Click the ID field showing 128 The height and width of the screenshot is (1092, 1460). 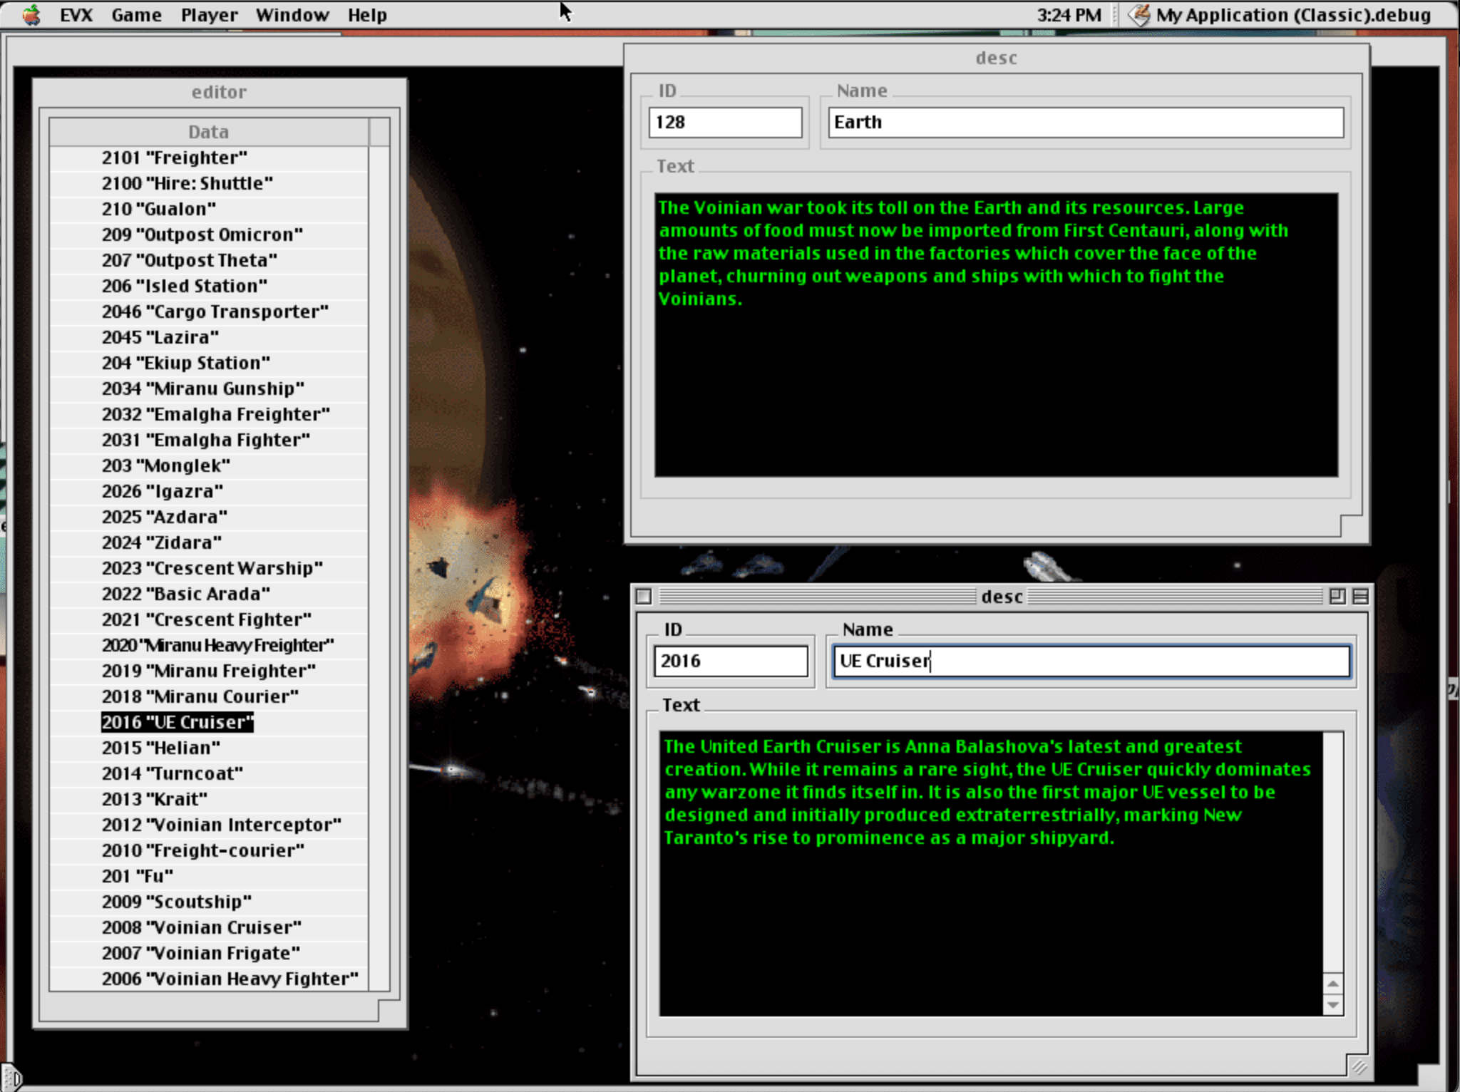click(725, 122)
